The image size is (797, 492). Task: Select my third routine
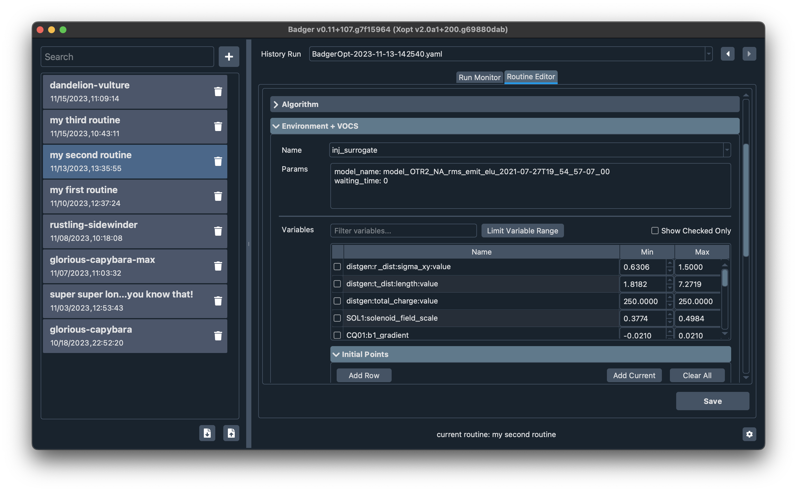click(135, 127)
